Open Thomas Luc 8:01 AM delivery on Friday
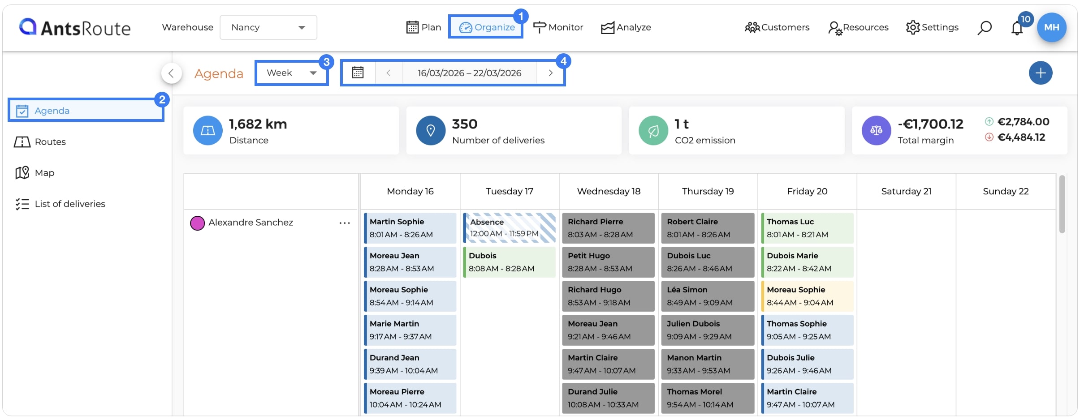Screen dimensions: 1080x420 pos(807,228)
